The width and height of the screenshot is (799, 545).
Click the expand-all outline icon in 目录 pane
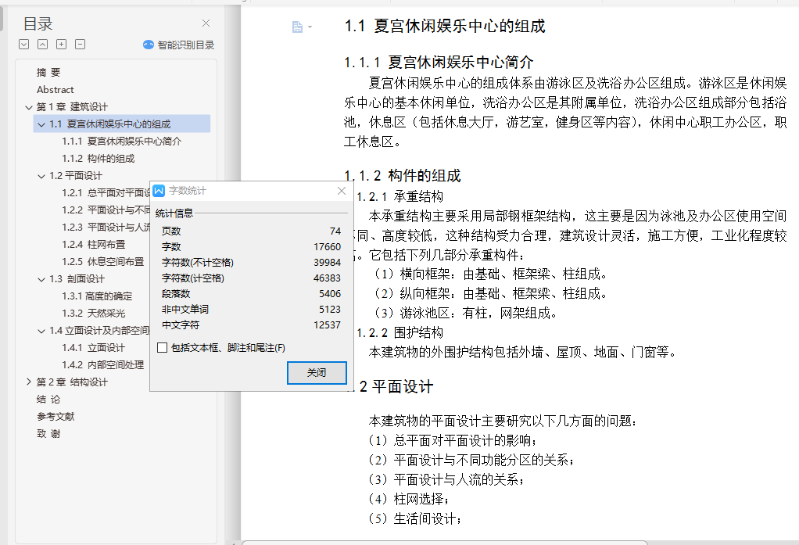point(24,45)
